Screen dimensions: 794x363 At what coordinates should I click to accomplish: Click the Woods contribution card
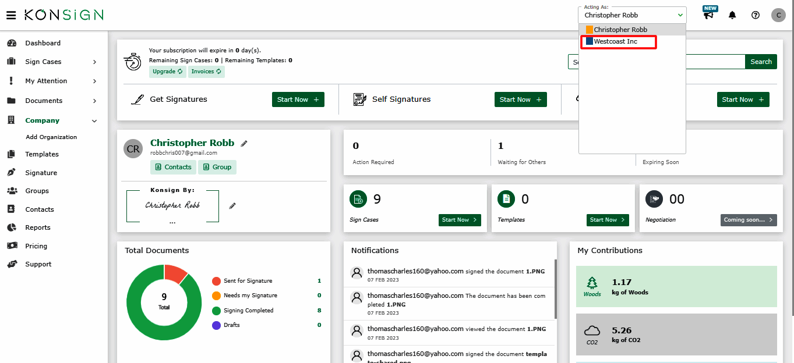pos(676,286)
